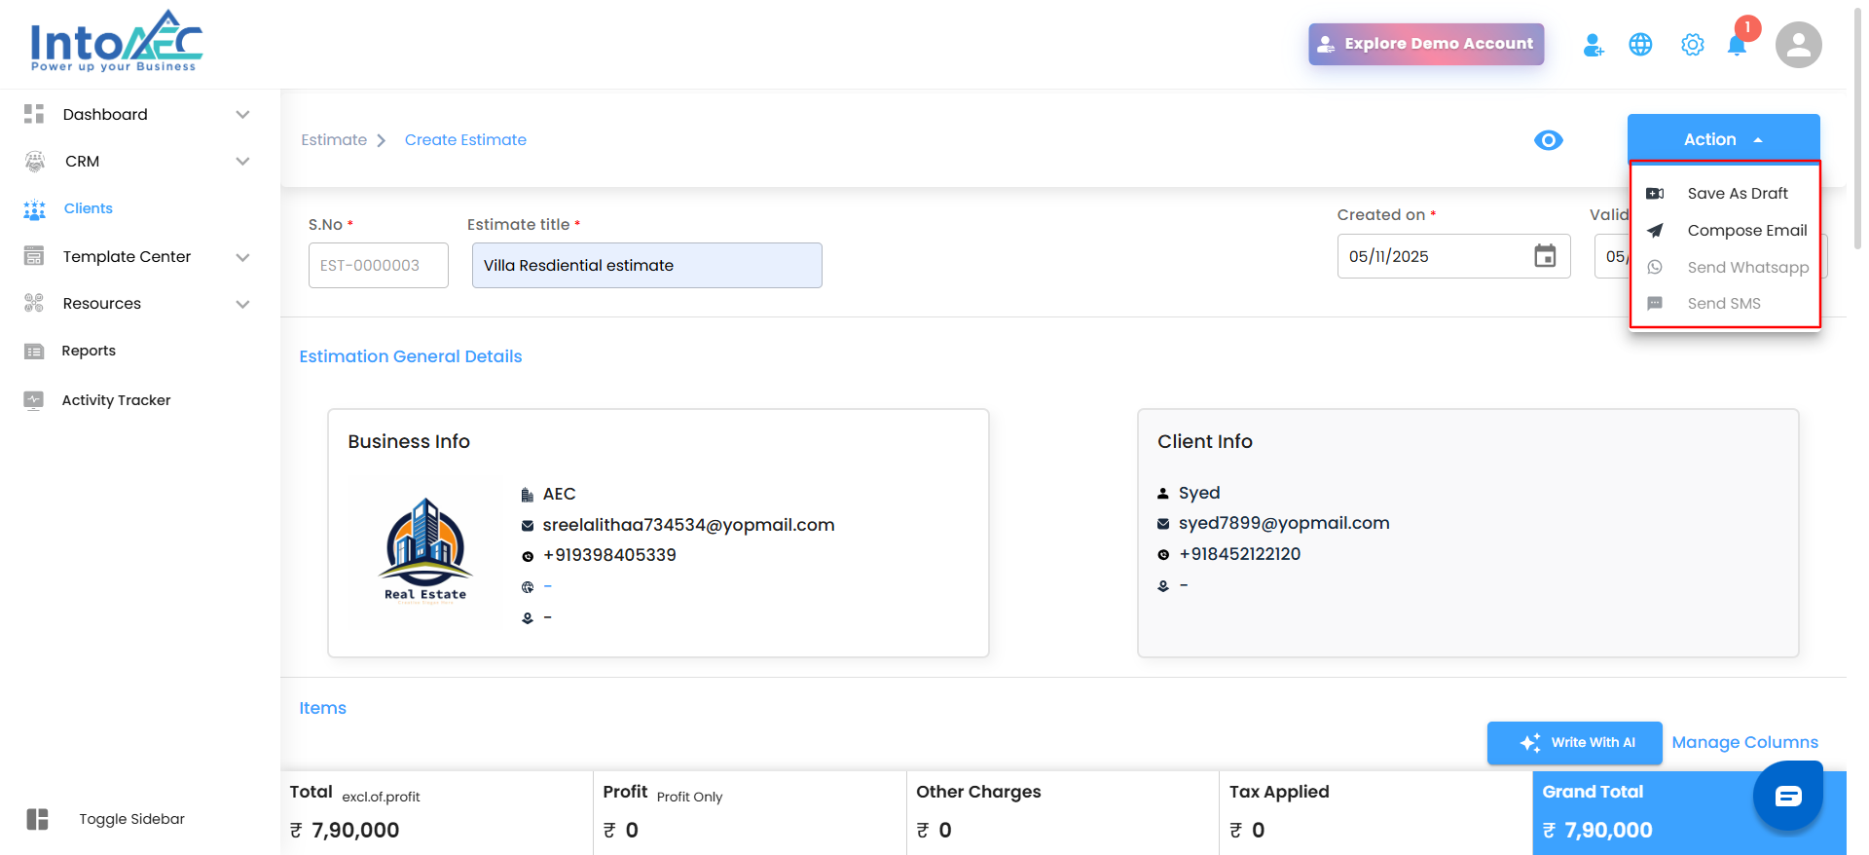Expand the Template Center chevron
Viewport: 1869px width, 855px height.
242,257
